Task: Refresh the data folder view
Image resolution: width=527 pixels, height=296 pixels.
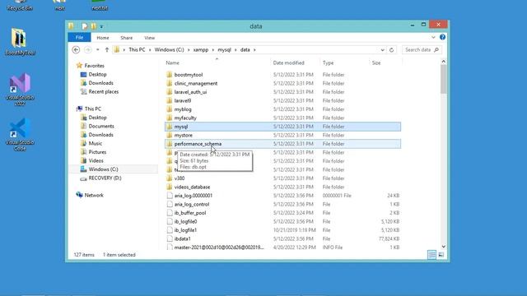Action: pyautogui.click(x=392, y=50)
